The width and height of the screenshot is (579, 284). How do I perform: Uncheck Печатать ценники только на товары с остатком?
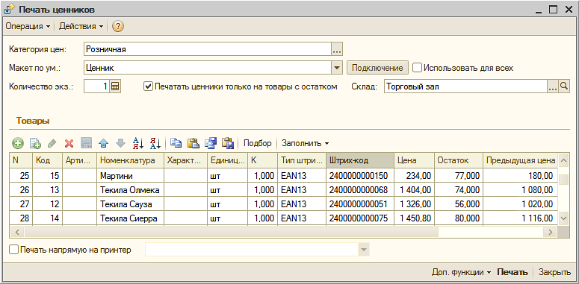click(148, 87)
